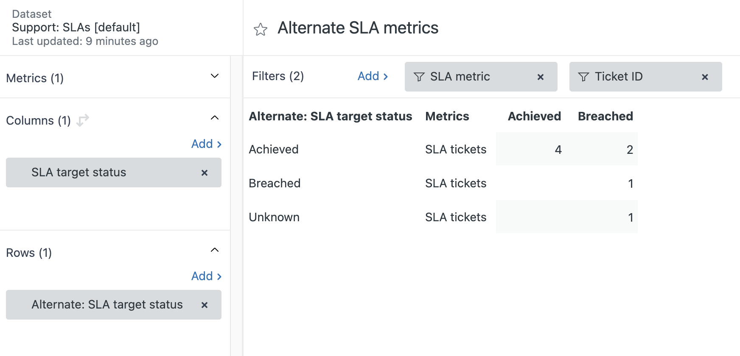
Task: Add a new filter
Action: click(373, 76)
